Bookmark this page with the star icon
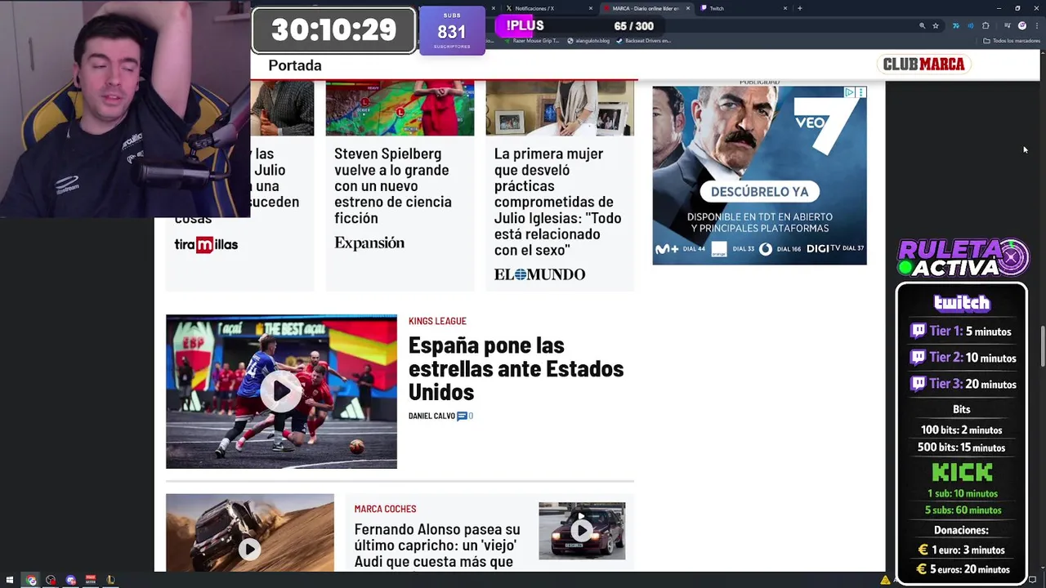Image resolution: width=1046 pixels, height=588 pixels. click(936, 26)
